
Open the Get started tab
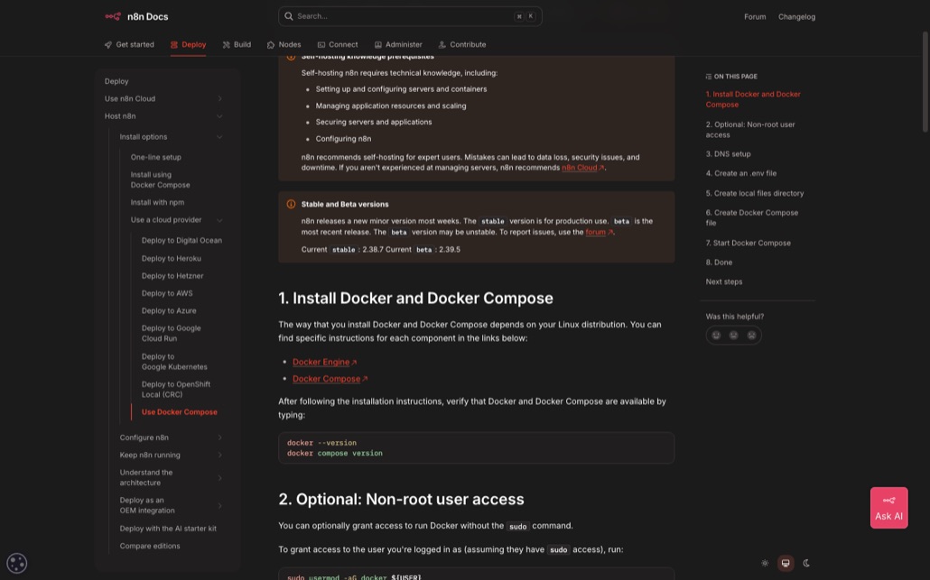129,45
